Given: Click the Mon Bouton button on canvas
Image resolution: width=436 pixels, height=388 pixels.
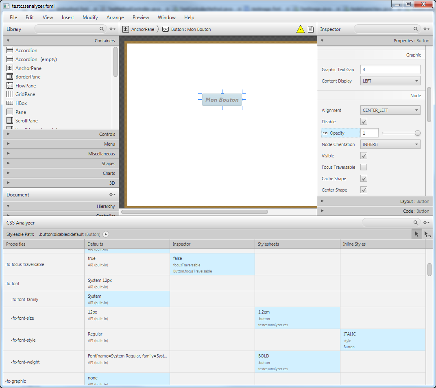Looking at the screenshot, I should click(222, 100).
